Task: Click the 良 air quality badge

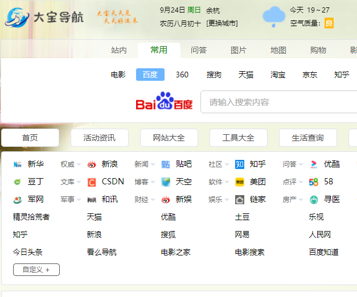Action: [329, 23]
